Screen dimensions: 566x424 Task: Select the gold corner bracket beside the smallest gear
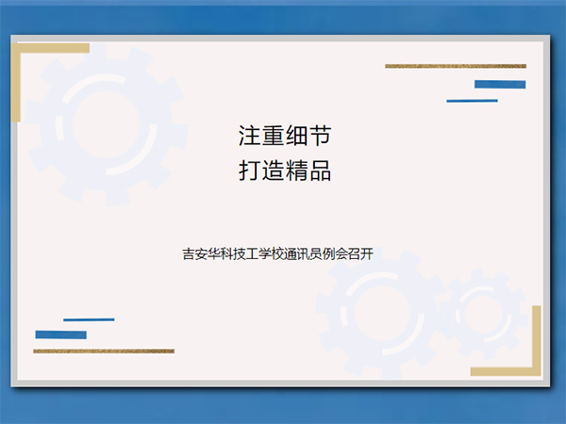536,349
